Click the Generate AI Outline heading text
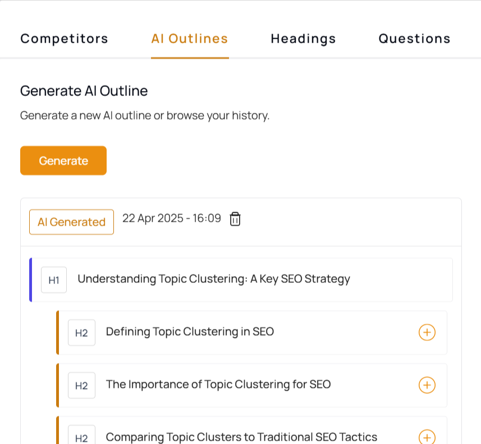 pos(84,91)
